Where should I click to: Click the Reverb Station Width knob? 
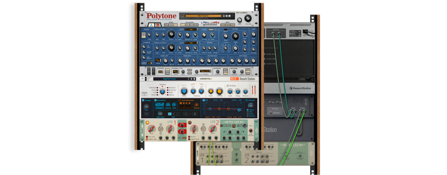tap(210, 91)
